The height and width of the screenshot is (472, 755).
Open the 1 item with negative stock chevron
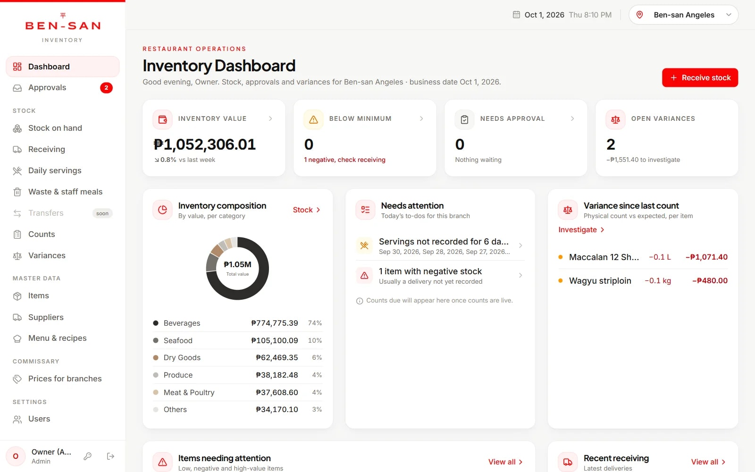(520, 275)
